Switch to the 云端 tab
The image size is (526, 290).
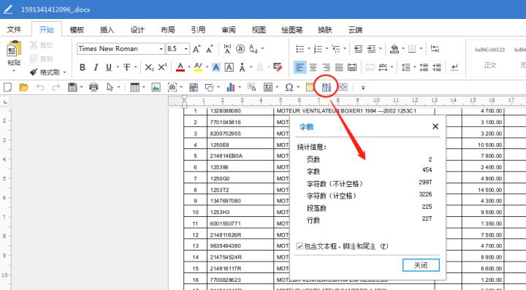(x=355, y=29)
